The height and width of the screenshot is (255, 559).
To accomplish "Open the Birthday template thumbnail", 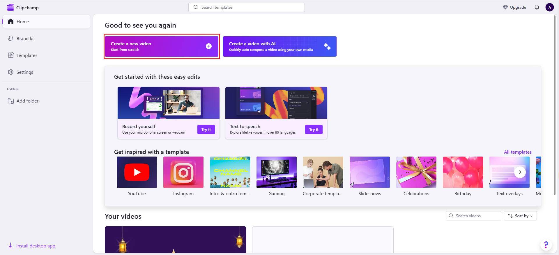I will click(463, 172).
